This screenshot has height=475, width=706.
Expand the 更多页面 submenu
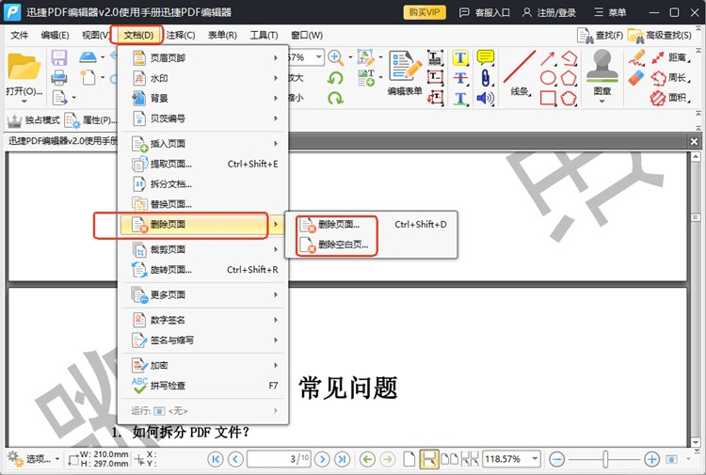point(202,294)
